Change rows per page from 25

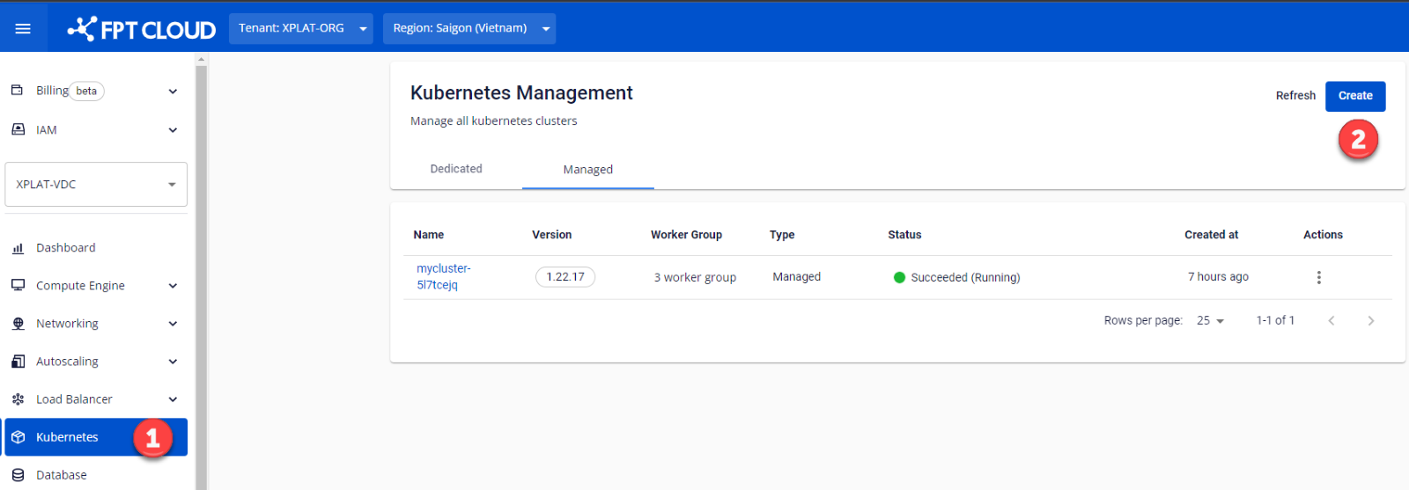[1210, 321]
